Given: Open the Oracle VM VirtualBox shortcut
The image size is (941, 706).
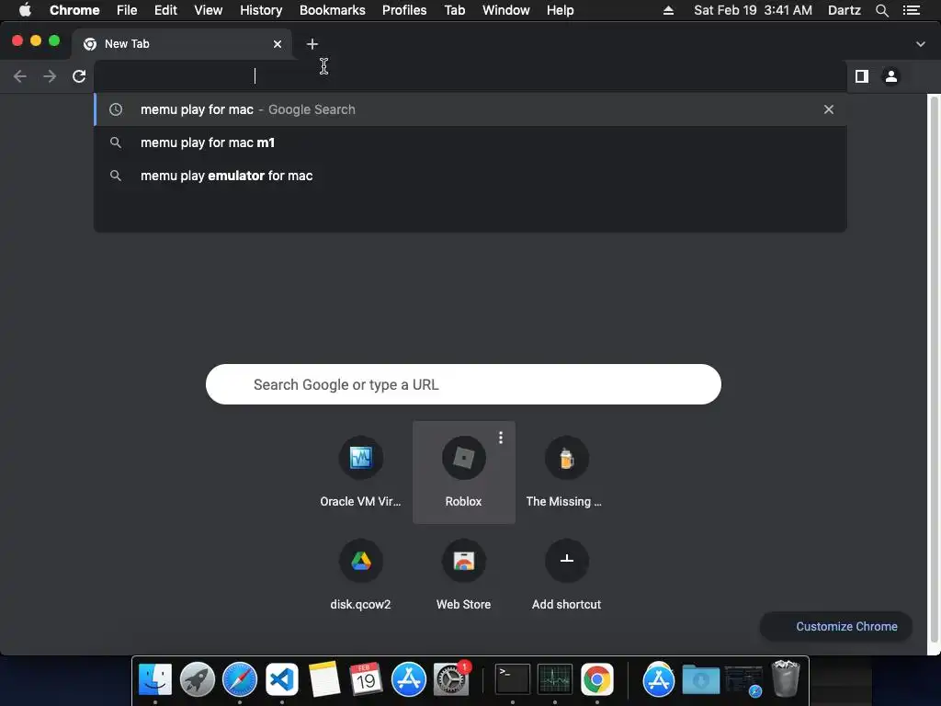Looking at the screenshot, I should click(x=360, y=473).
